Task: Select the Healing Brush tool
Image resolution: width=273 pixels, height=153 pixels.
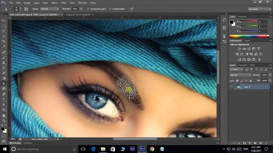Action: [x=4, y=52]
